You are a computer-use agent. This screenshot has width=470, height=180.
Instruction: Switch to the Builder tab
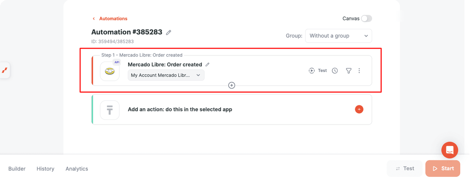coord(17,169)
